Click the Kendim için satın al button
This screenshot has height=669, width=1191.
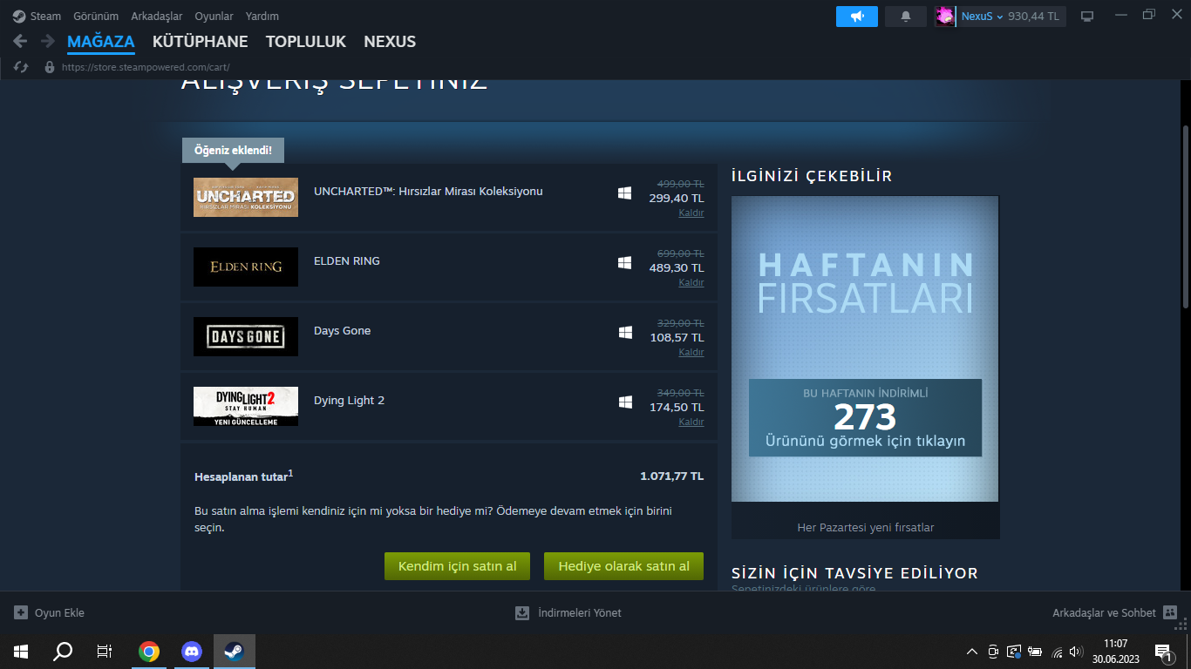click(458, 566)
